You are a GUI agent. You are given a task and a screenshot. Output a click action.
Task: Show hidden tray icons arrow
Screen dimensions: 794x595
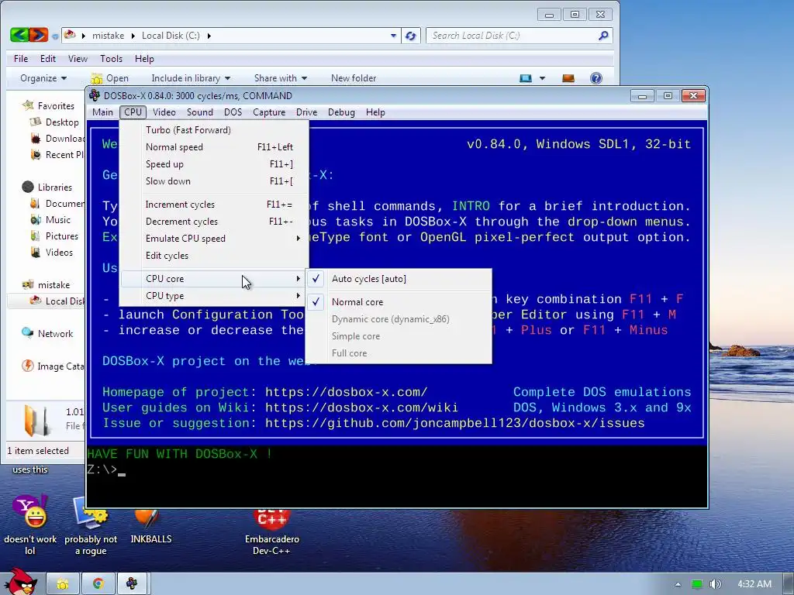pos(678,584)
